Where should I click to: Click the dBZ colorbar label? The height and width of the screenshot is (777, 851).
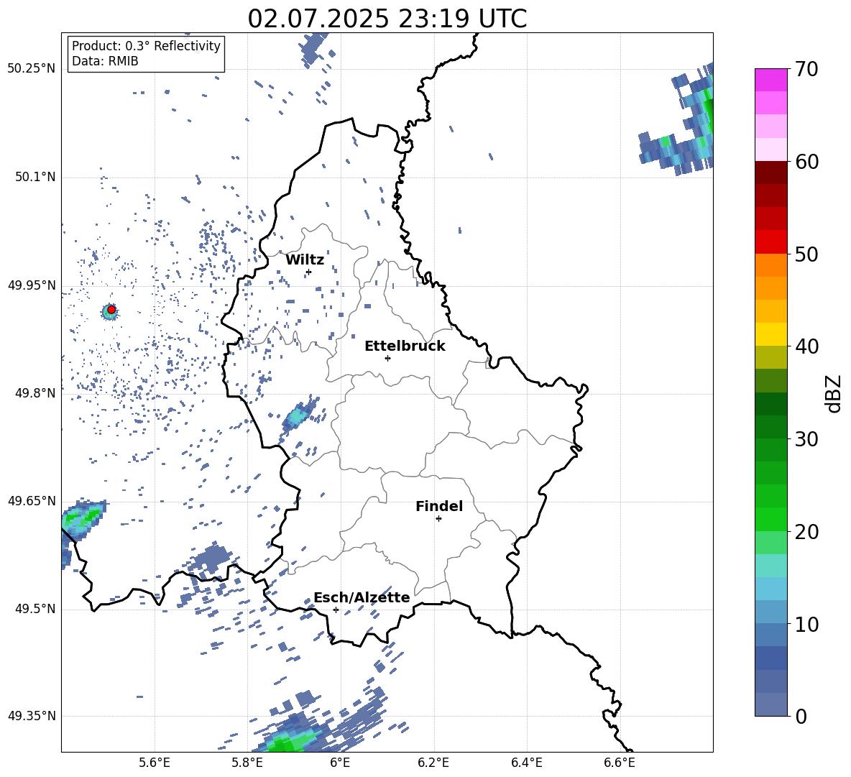pyautogui.click(x=834, y=393)
